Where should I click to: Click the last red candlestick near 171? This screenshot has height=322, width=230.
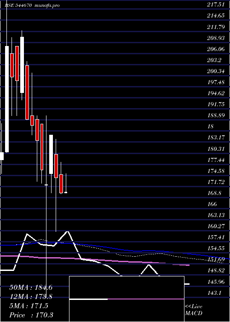click(x=61, y=184)
